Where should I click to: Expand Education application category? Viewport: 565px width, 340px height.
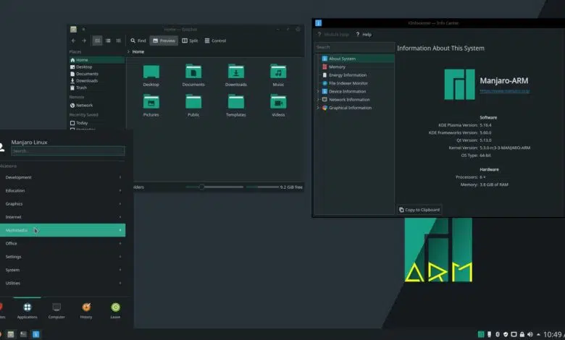63,191
